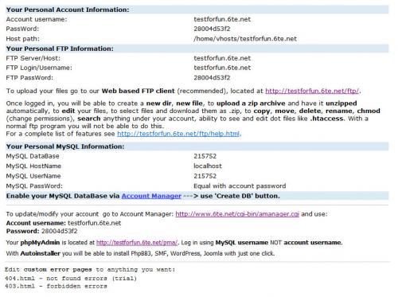The height and width of the screenshot is (297, 398).
Task: Select the 'Your Personal Account Information:' heading
Action: coord(68,10)
